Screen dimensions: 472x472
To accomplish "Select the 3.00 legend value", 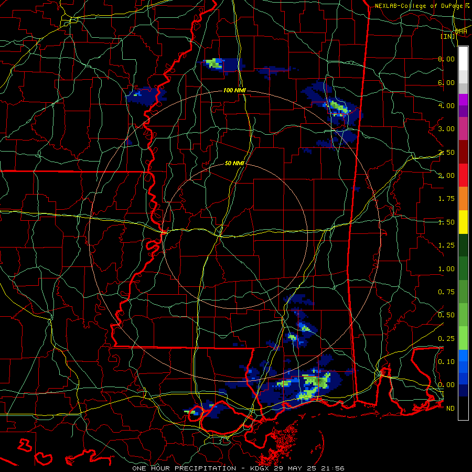I will coord(446,129).
